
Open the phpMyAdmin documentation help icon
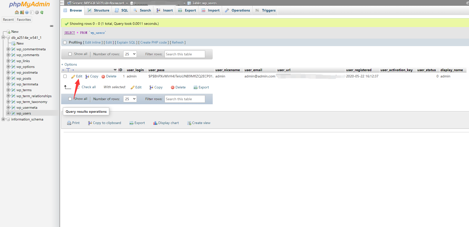pos(27,12)
